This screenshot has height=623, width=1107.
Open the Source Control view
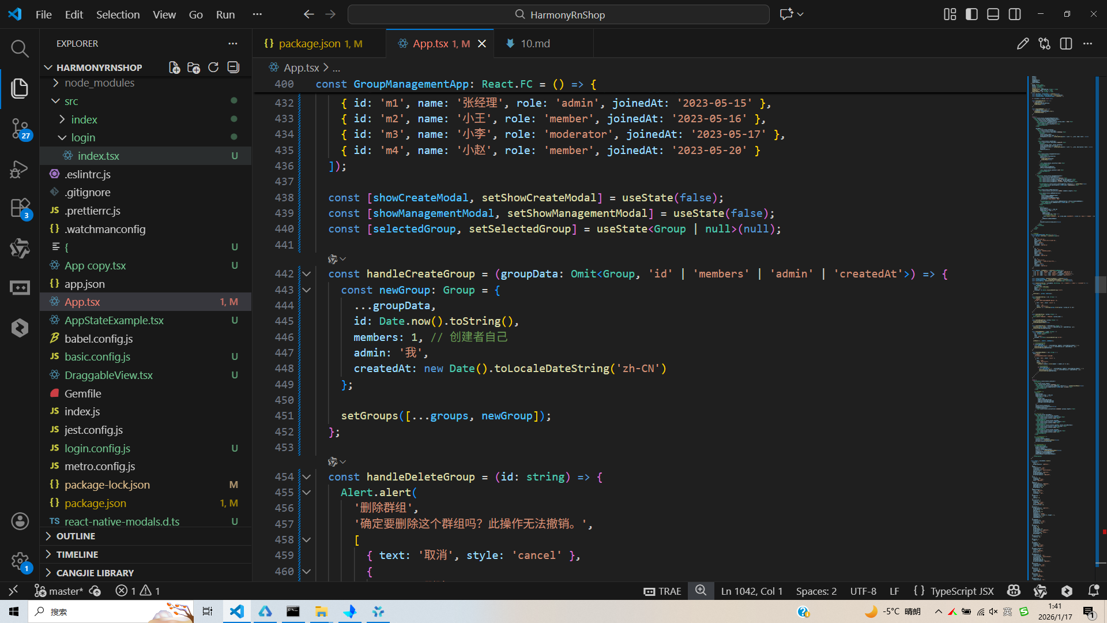tap(20, 128)
